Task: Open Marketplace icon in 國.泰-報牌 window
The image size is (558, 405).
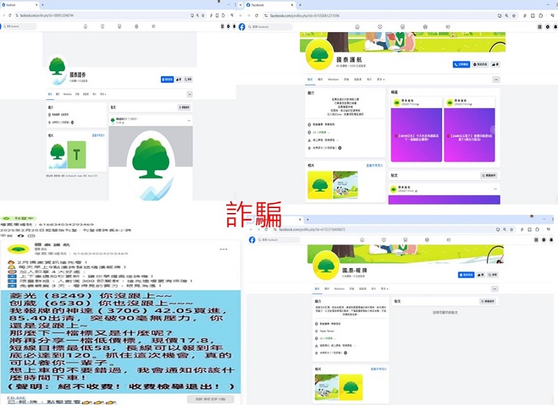Action: pyautogui.click(x=405, y=240)
